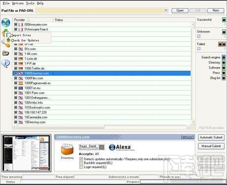Click the [?] link under Unknown
This screenshot has height=185, width=227.
click(198, 36)
